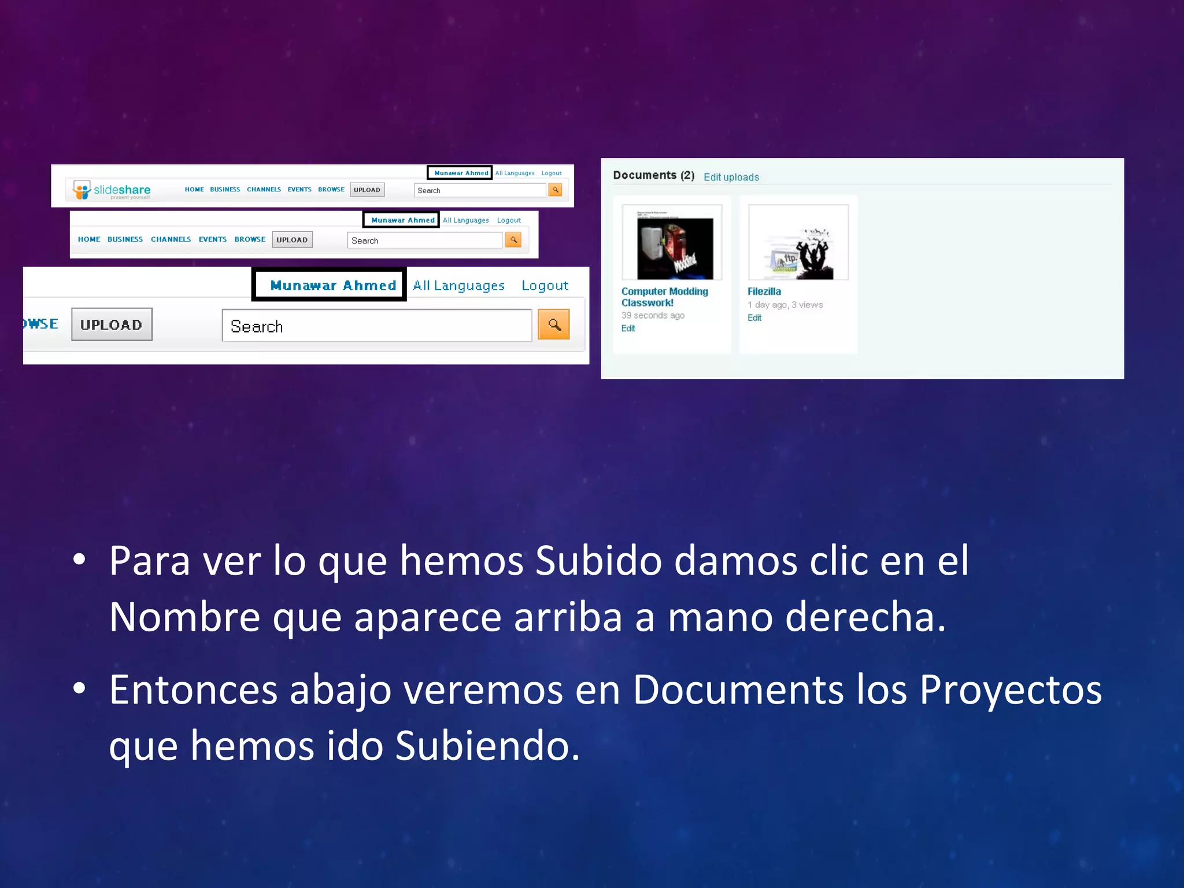Click the Search field in the slideshare logo header

pyautogui.click(x=480, y=190)
